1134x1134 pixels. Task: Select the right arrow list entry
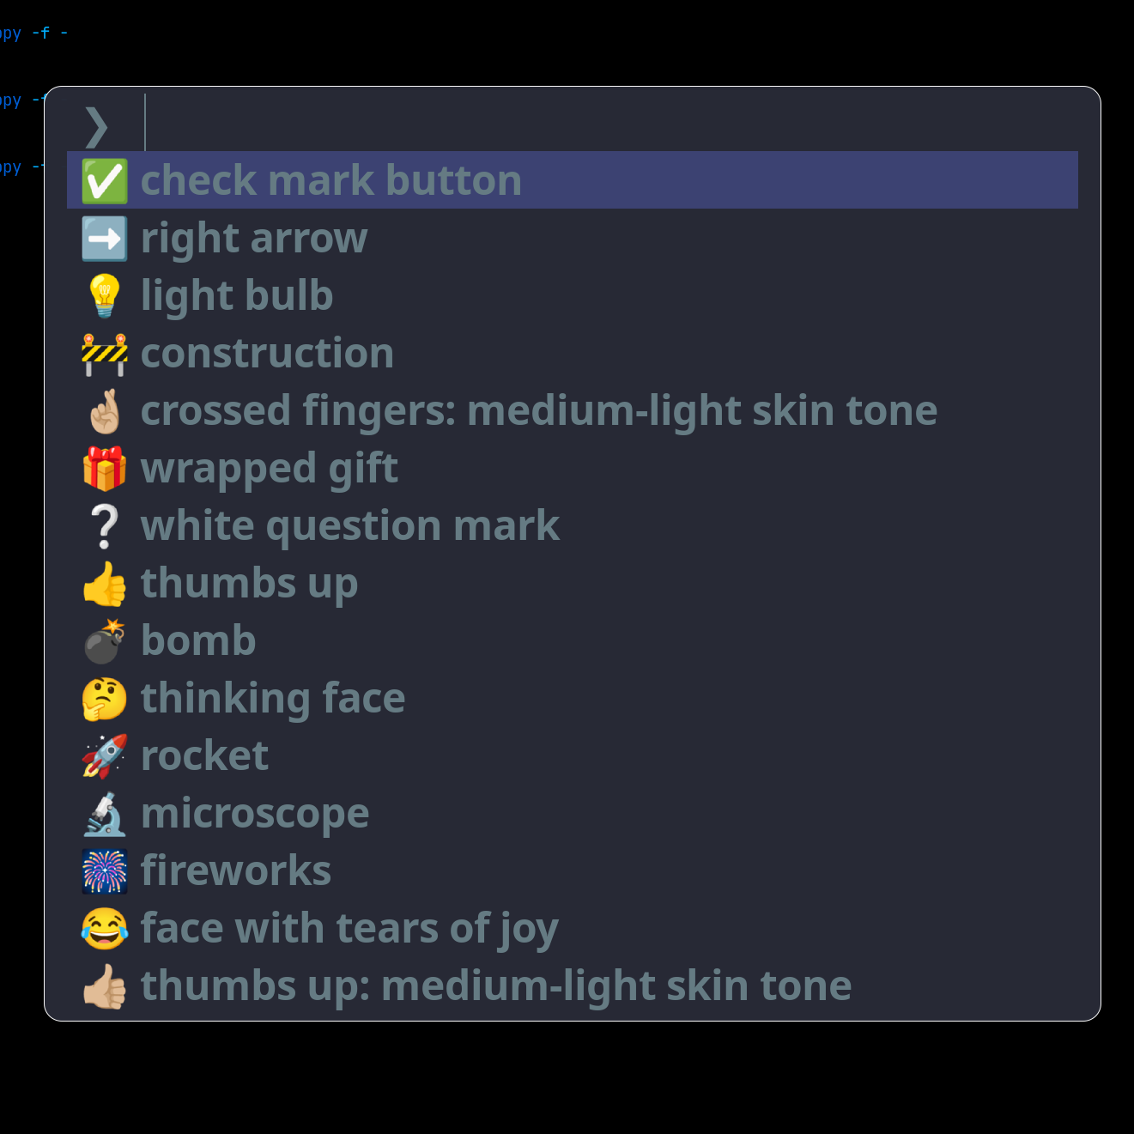[x=253, y=238]
